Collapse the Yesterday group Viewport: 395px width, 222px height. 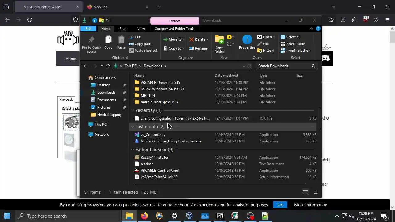point(132,110)
